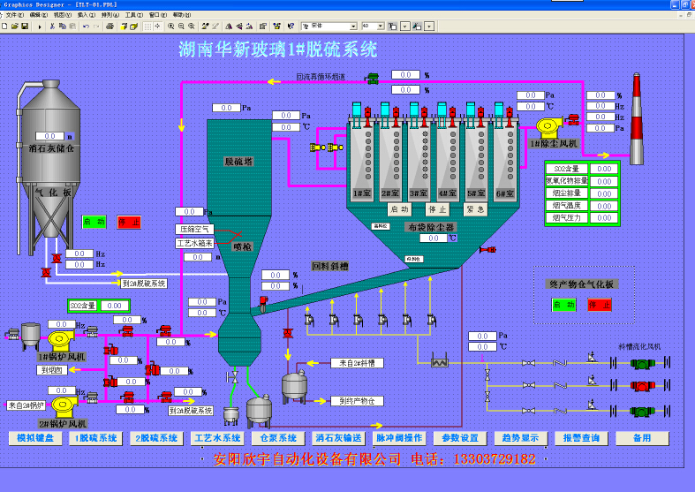Select the 1#锅炉风机 yellow fan symbol
This screenshot has height=492, width=695.
point(61,340)
